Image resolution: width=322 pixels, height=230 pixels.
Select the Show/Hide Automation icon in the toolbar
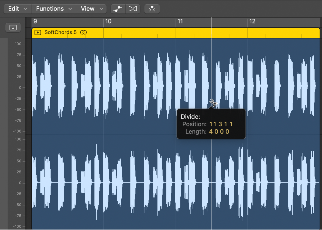click(x=118, y=9)
